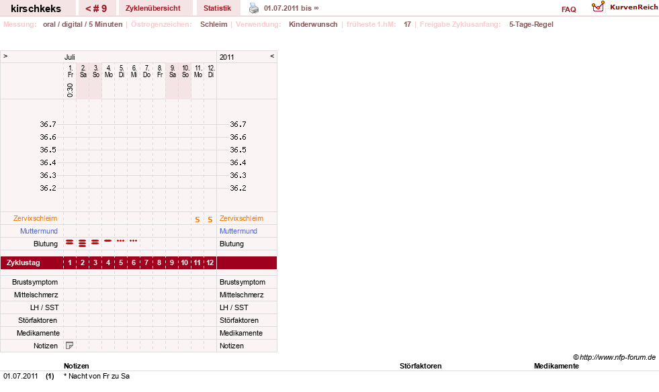
Task: Click the left 'Brustsymptom' row label
Action: click(35, 282)
